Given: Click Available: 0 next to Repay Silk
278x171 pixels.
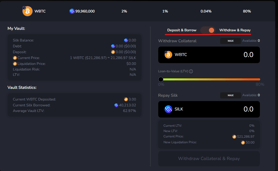Looking at the screenshot, I should [251, 95].
